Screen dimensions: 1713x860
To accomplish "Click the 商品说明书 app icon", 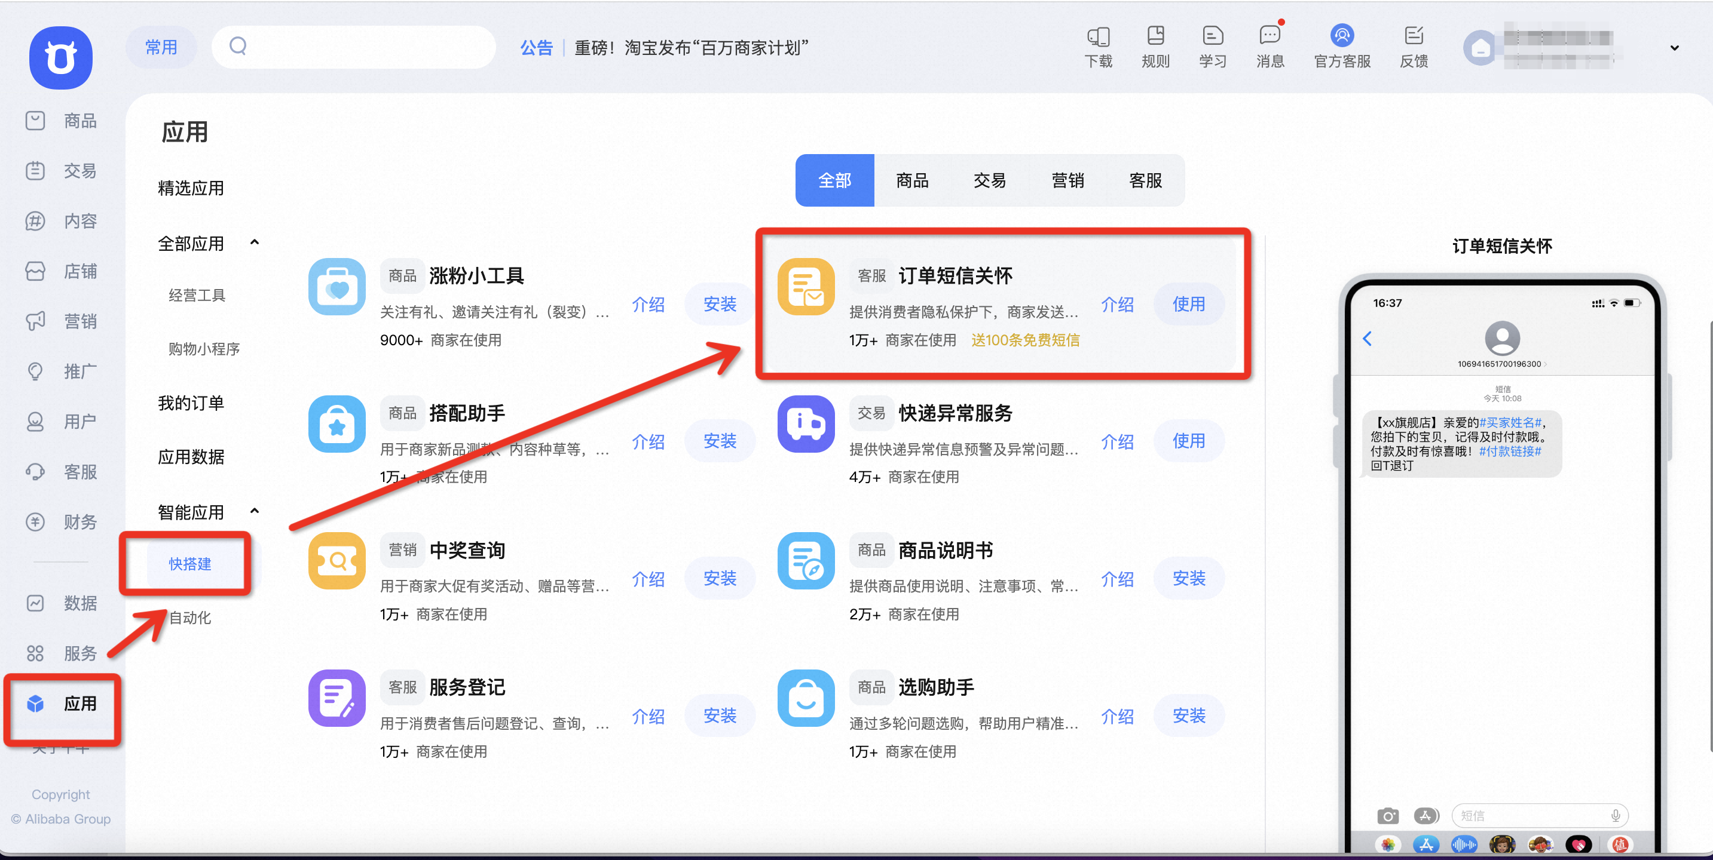I will tap(806, 561).
